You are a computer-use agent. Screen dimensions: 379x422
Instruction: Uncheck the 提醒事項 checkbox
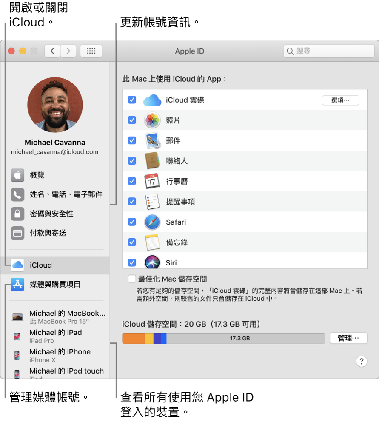[x=132, y=201]
